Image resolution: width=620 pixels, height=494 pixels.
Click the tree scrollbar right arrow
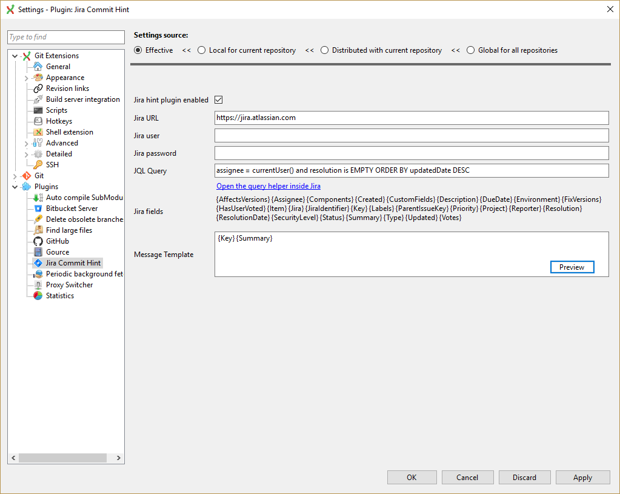point(119,458)
